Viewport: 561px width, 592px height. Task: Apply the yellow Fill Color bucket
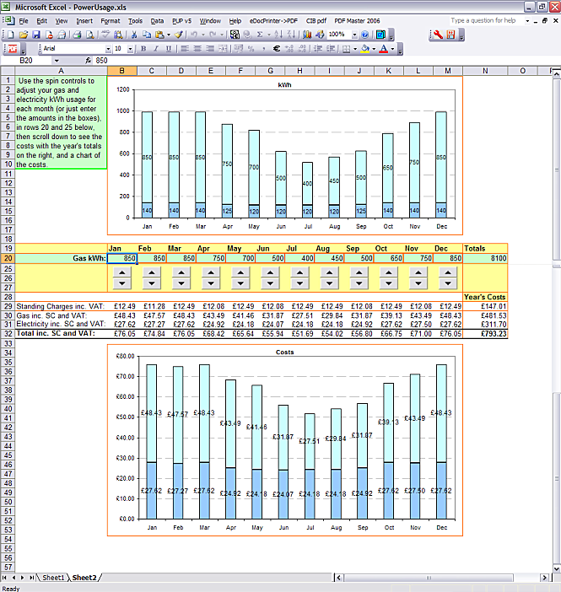365,49
